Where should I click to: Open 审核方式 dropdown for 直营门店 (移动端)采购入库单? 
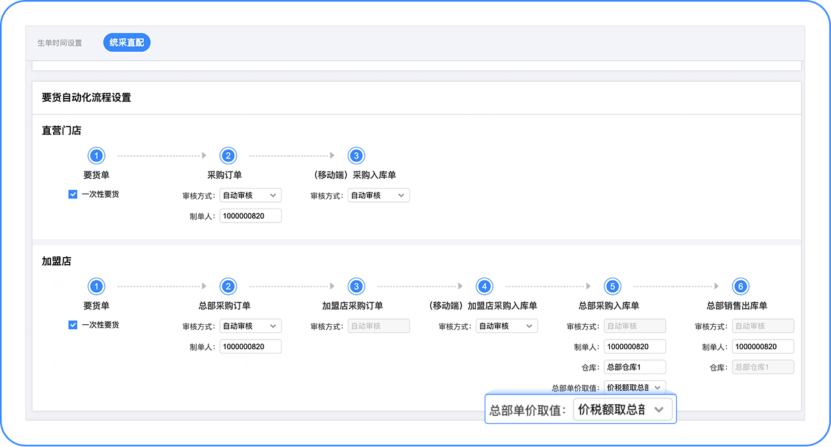(378, 196)
